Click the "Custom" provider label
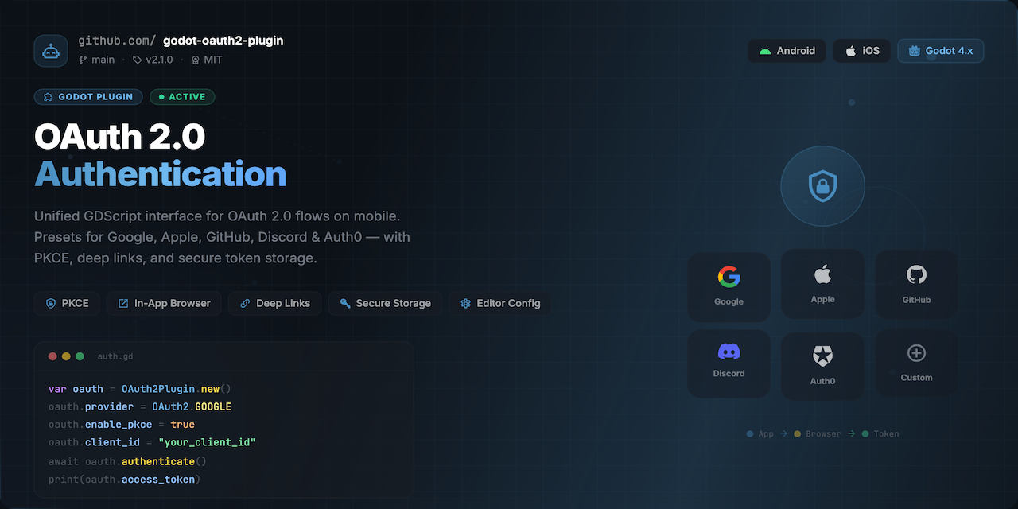 [x=916, y=378]
